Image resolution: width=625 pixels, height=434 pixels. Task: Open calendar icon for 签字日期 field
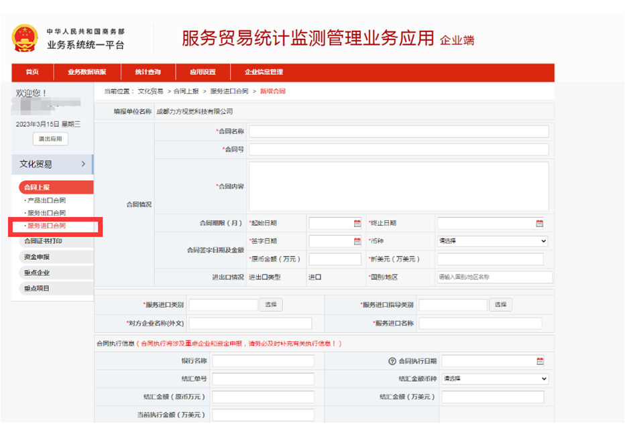[x=357, y=241]
